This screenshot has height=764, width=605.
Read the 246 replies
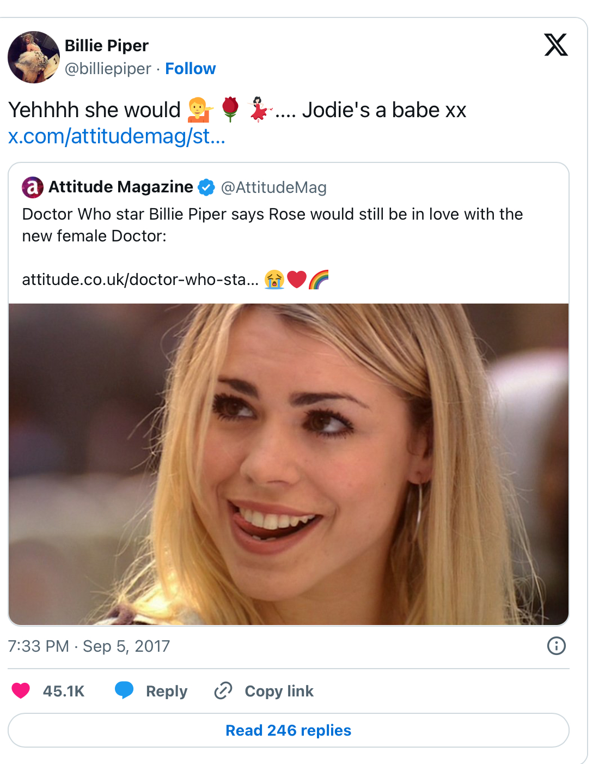click(x=289, y=730)
